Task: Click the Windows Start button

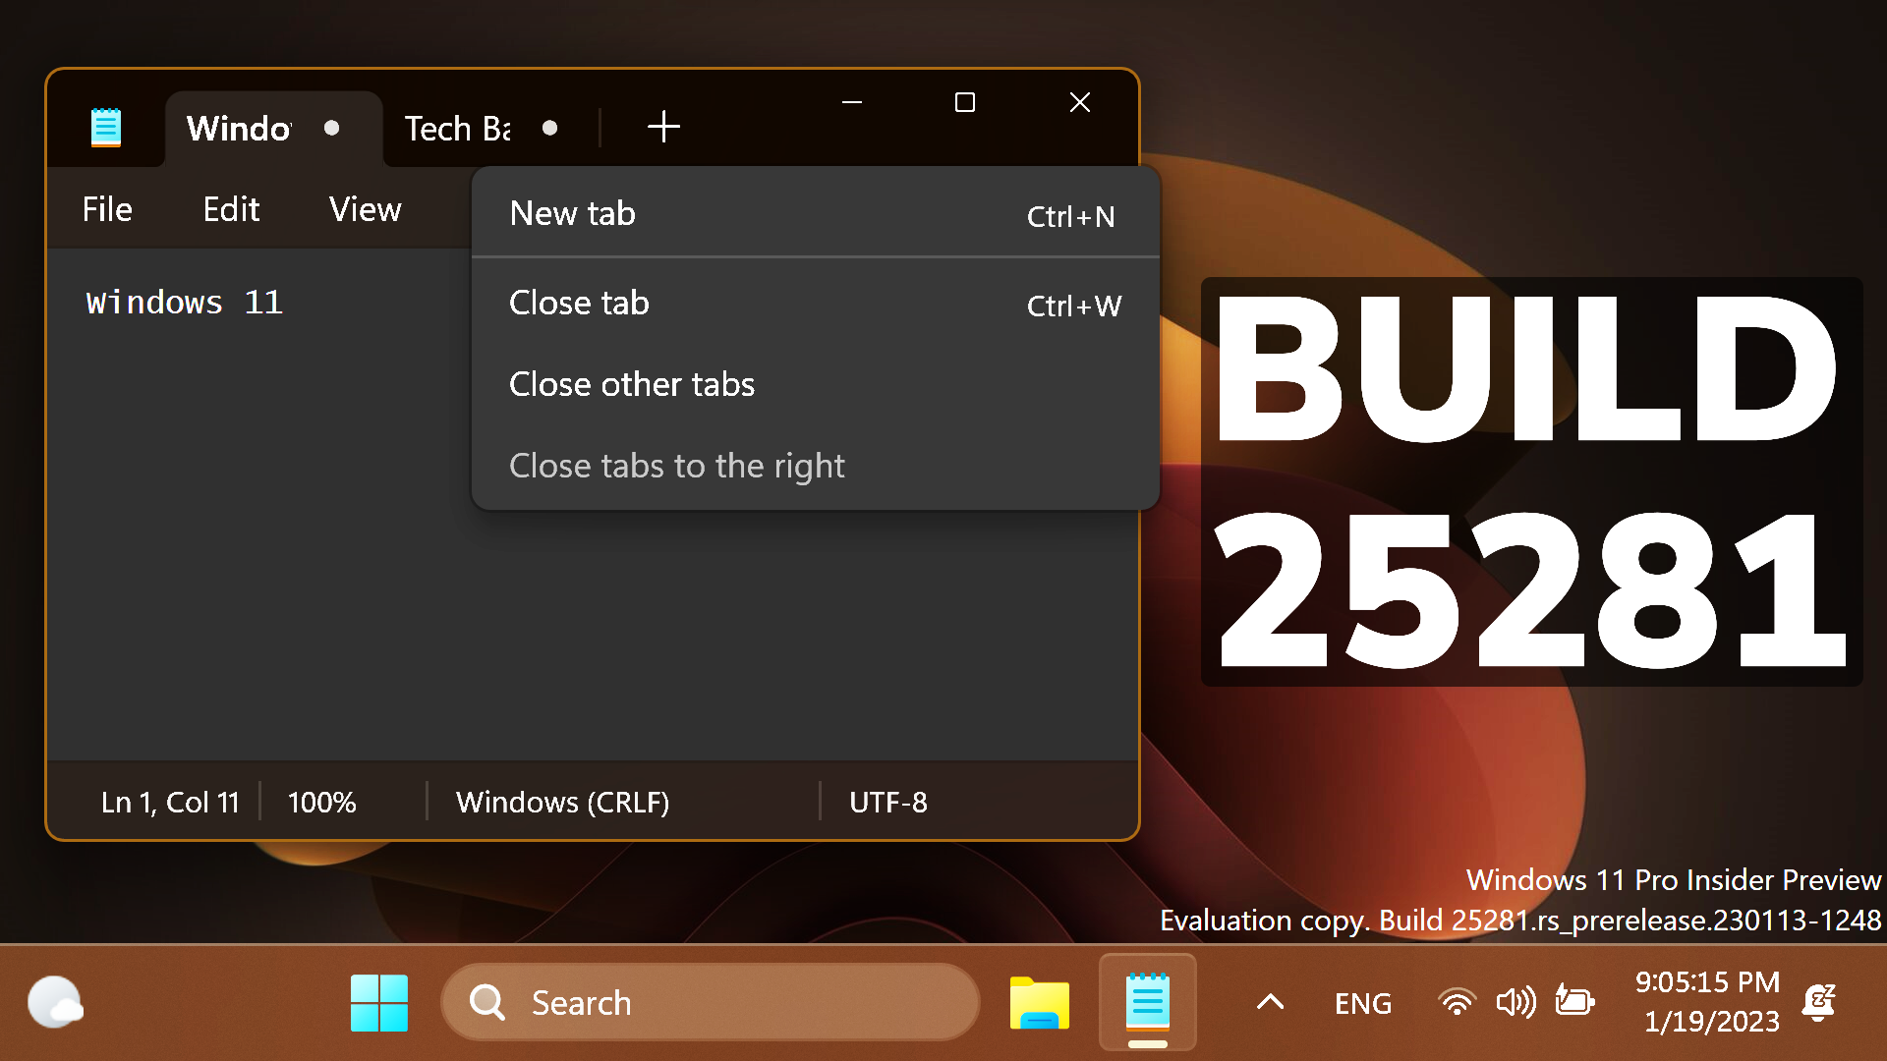Action: click(379, 1002)
